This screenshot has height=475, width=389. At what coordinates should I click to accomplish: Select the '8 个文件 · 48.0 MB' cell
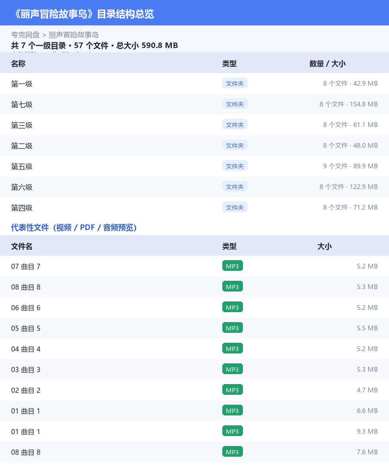[x=350, y=145]
